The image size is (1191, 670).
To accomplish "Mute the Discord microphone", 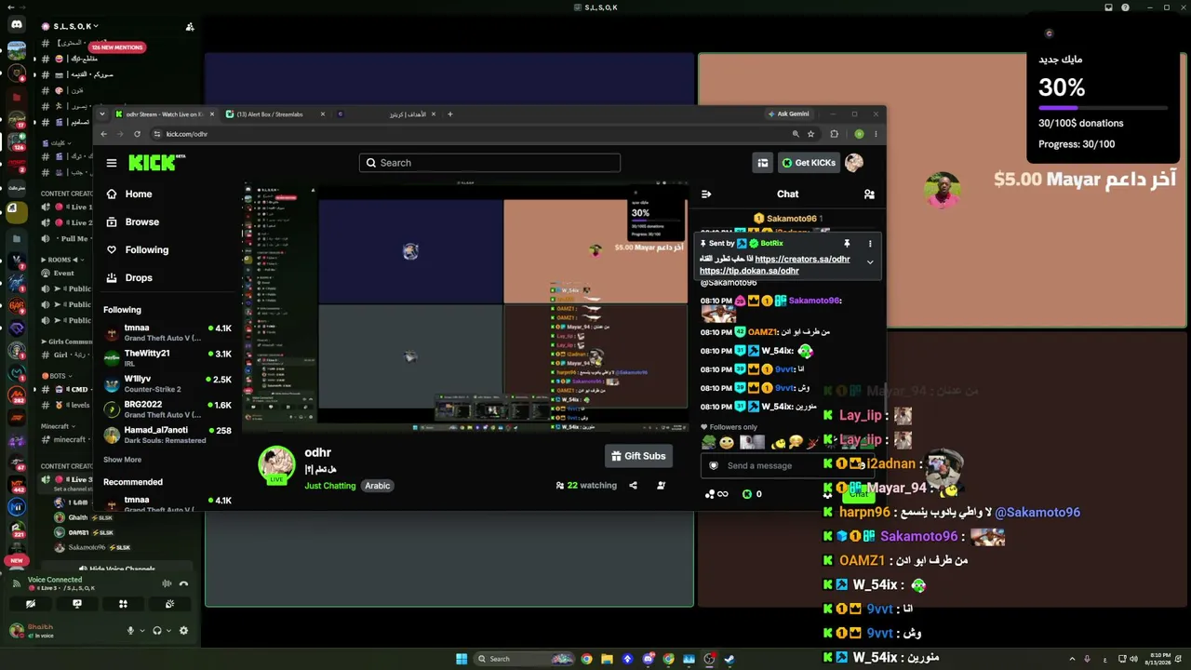I will (x=130, y=631).
